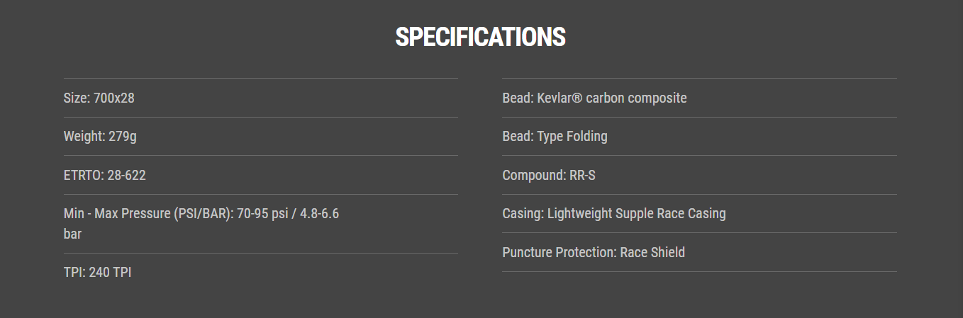Select the Lightweight Supple Race Casing text
The height and width of the screenshot is (318, 963).
637,213
